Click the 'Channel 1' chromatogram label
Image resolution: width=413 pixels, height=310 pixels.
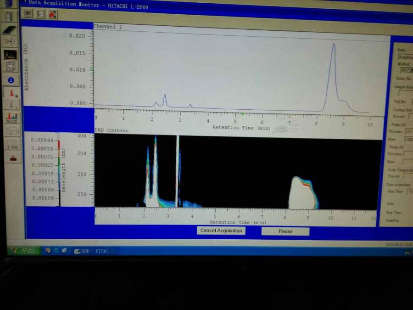108,26
